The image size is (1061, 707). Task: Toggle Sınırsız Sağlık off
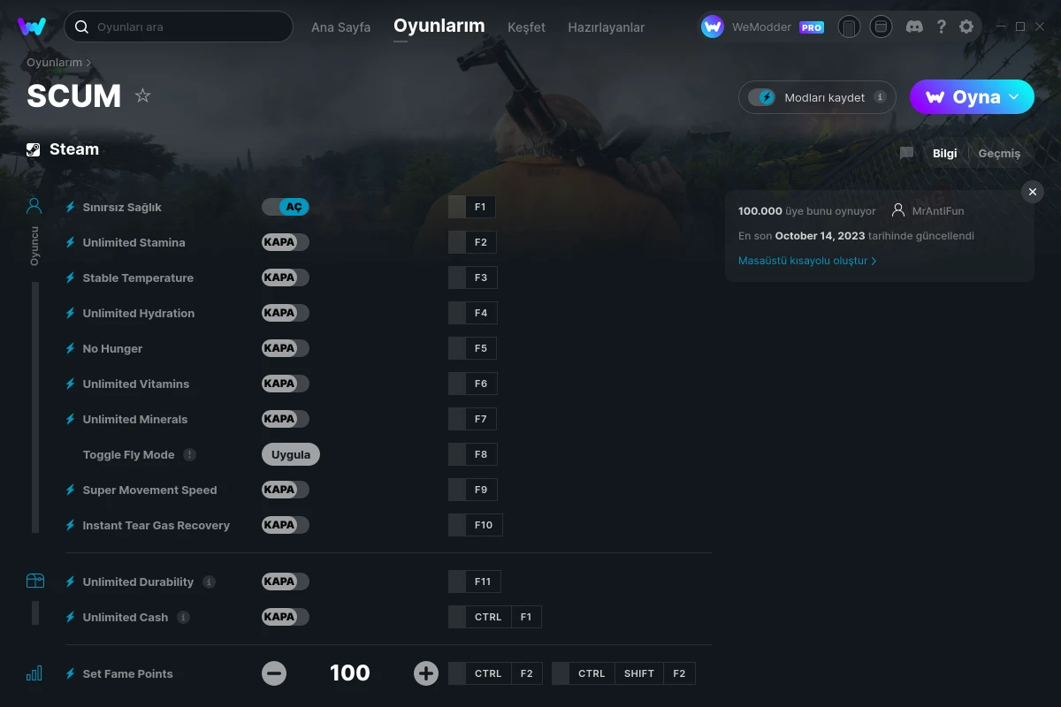click(285, 207)
